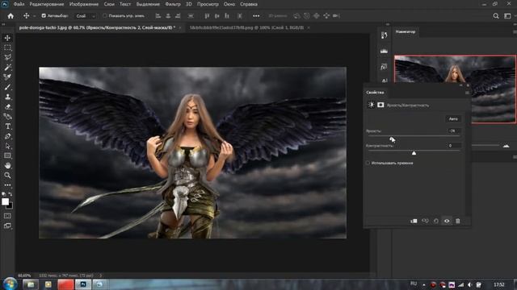Open the Просмотр menu
517x290 pixels.
pos(208,4)
